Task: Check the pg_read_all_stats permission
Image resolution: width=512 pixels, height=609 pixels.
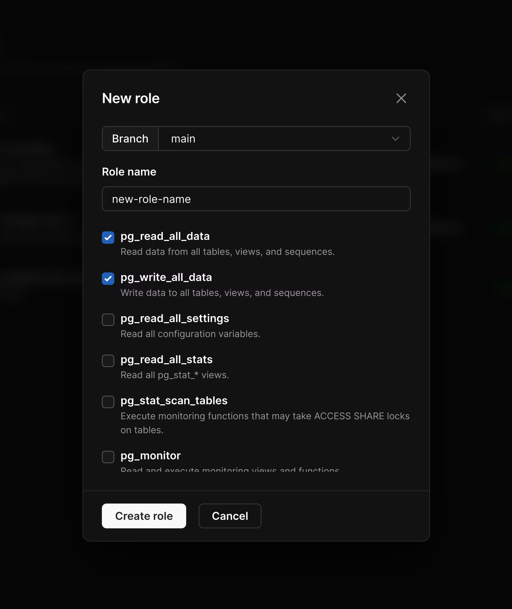Action: [x=108, y=361]
